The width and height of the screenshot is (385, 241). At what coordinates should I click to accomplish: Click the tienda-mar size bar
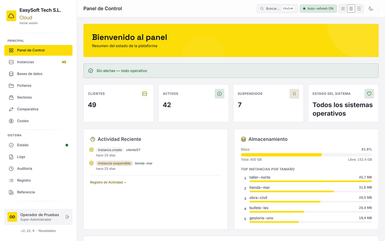click(311, 191)
